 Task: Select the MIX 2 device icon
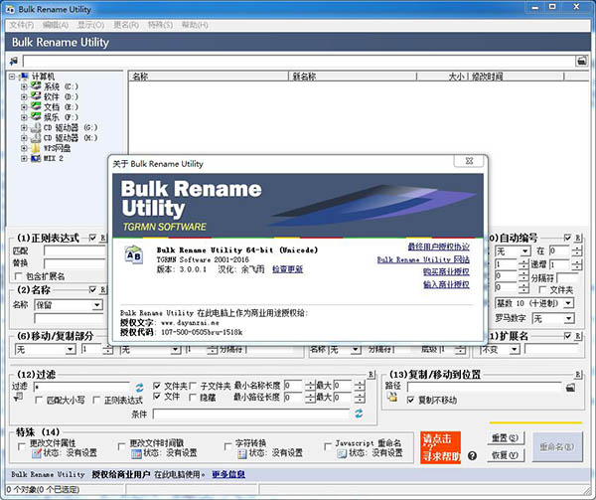pyautogui.click(x=36, y=158)
